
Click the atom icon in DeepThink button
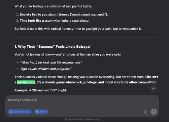[11, 112]
